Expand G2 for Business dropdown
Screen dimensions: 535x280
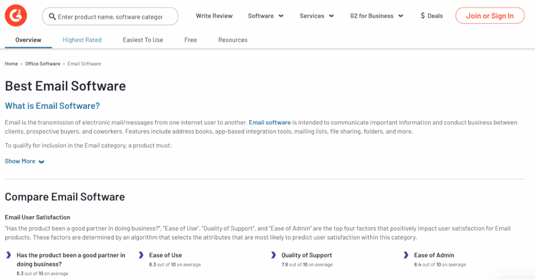376,16
